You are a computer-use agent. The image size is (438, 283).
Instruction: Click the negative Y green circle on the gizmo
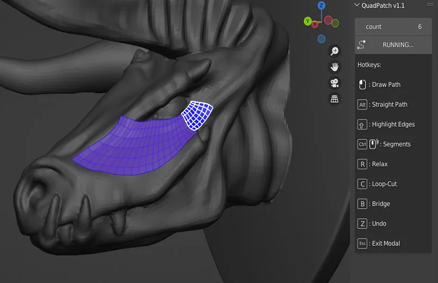pos(335,23)
